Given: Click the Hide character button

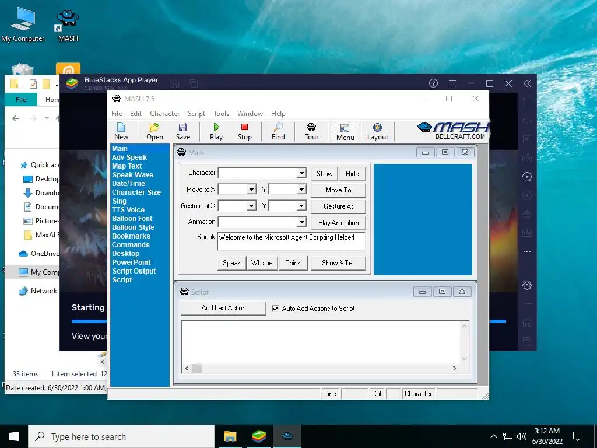Looking at the screenshot, I should tap(352, 174).
